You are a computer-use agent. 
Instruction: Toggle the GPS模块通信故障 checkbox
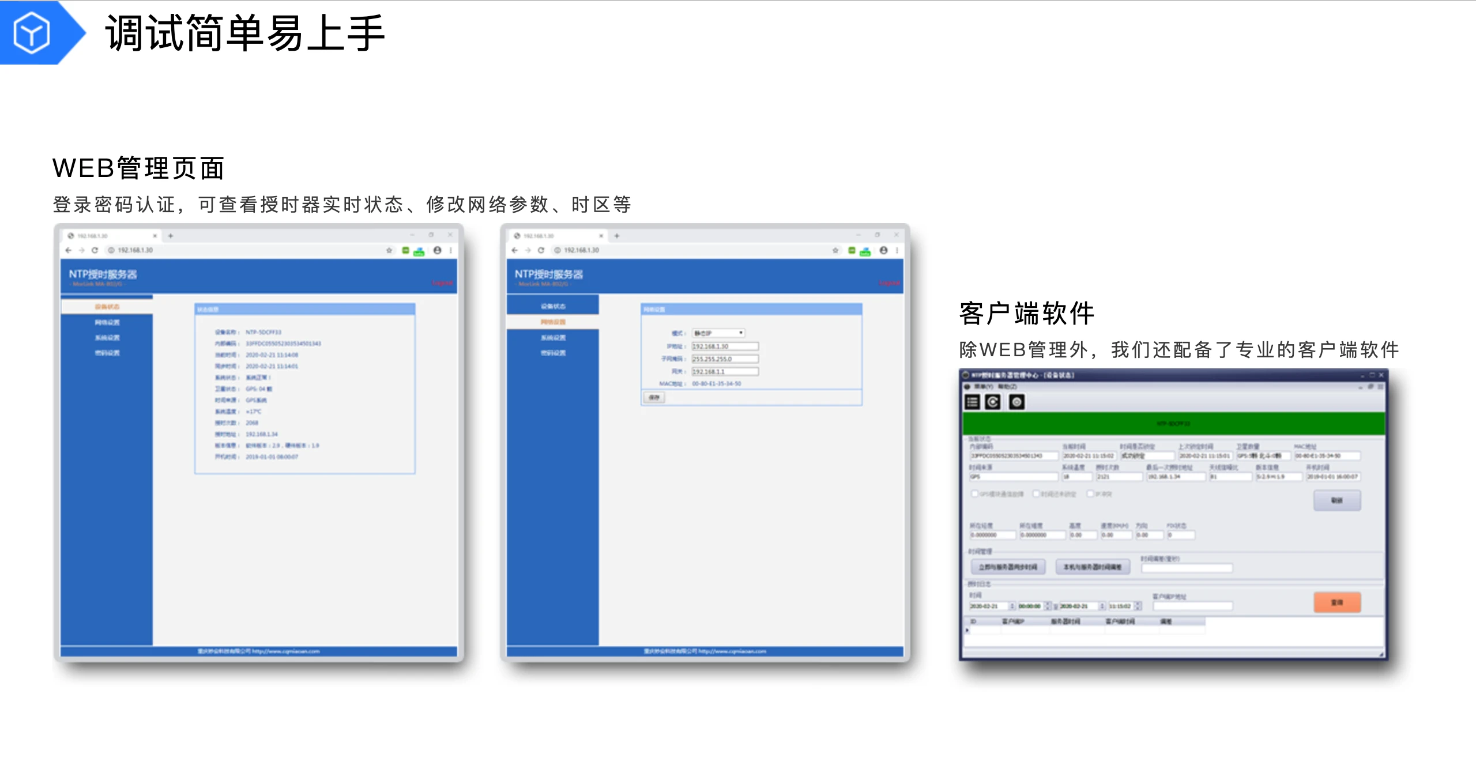(974, 493)
